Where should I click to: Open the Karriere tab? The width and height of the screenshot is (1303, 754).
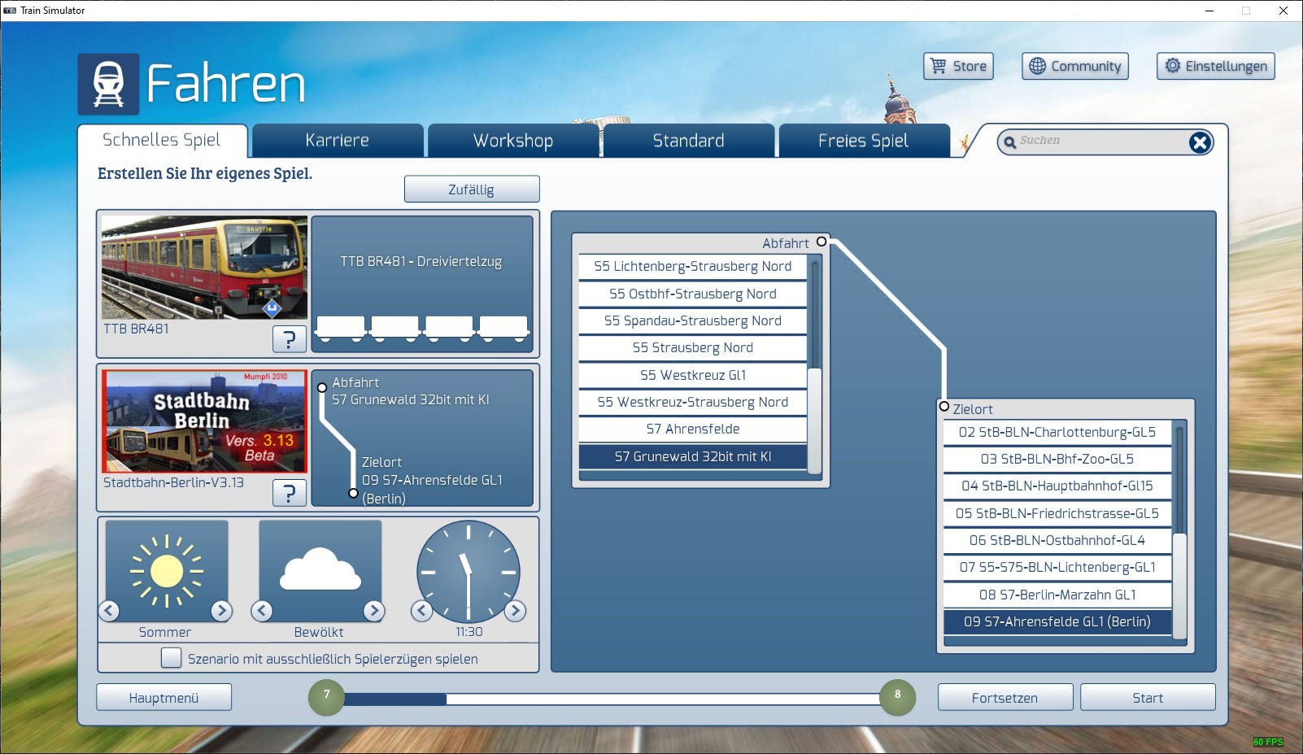pos(338,141)
